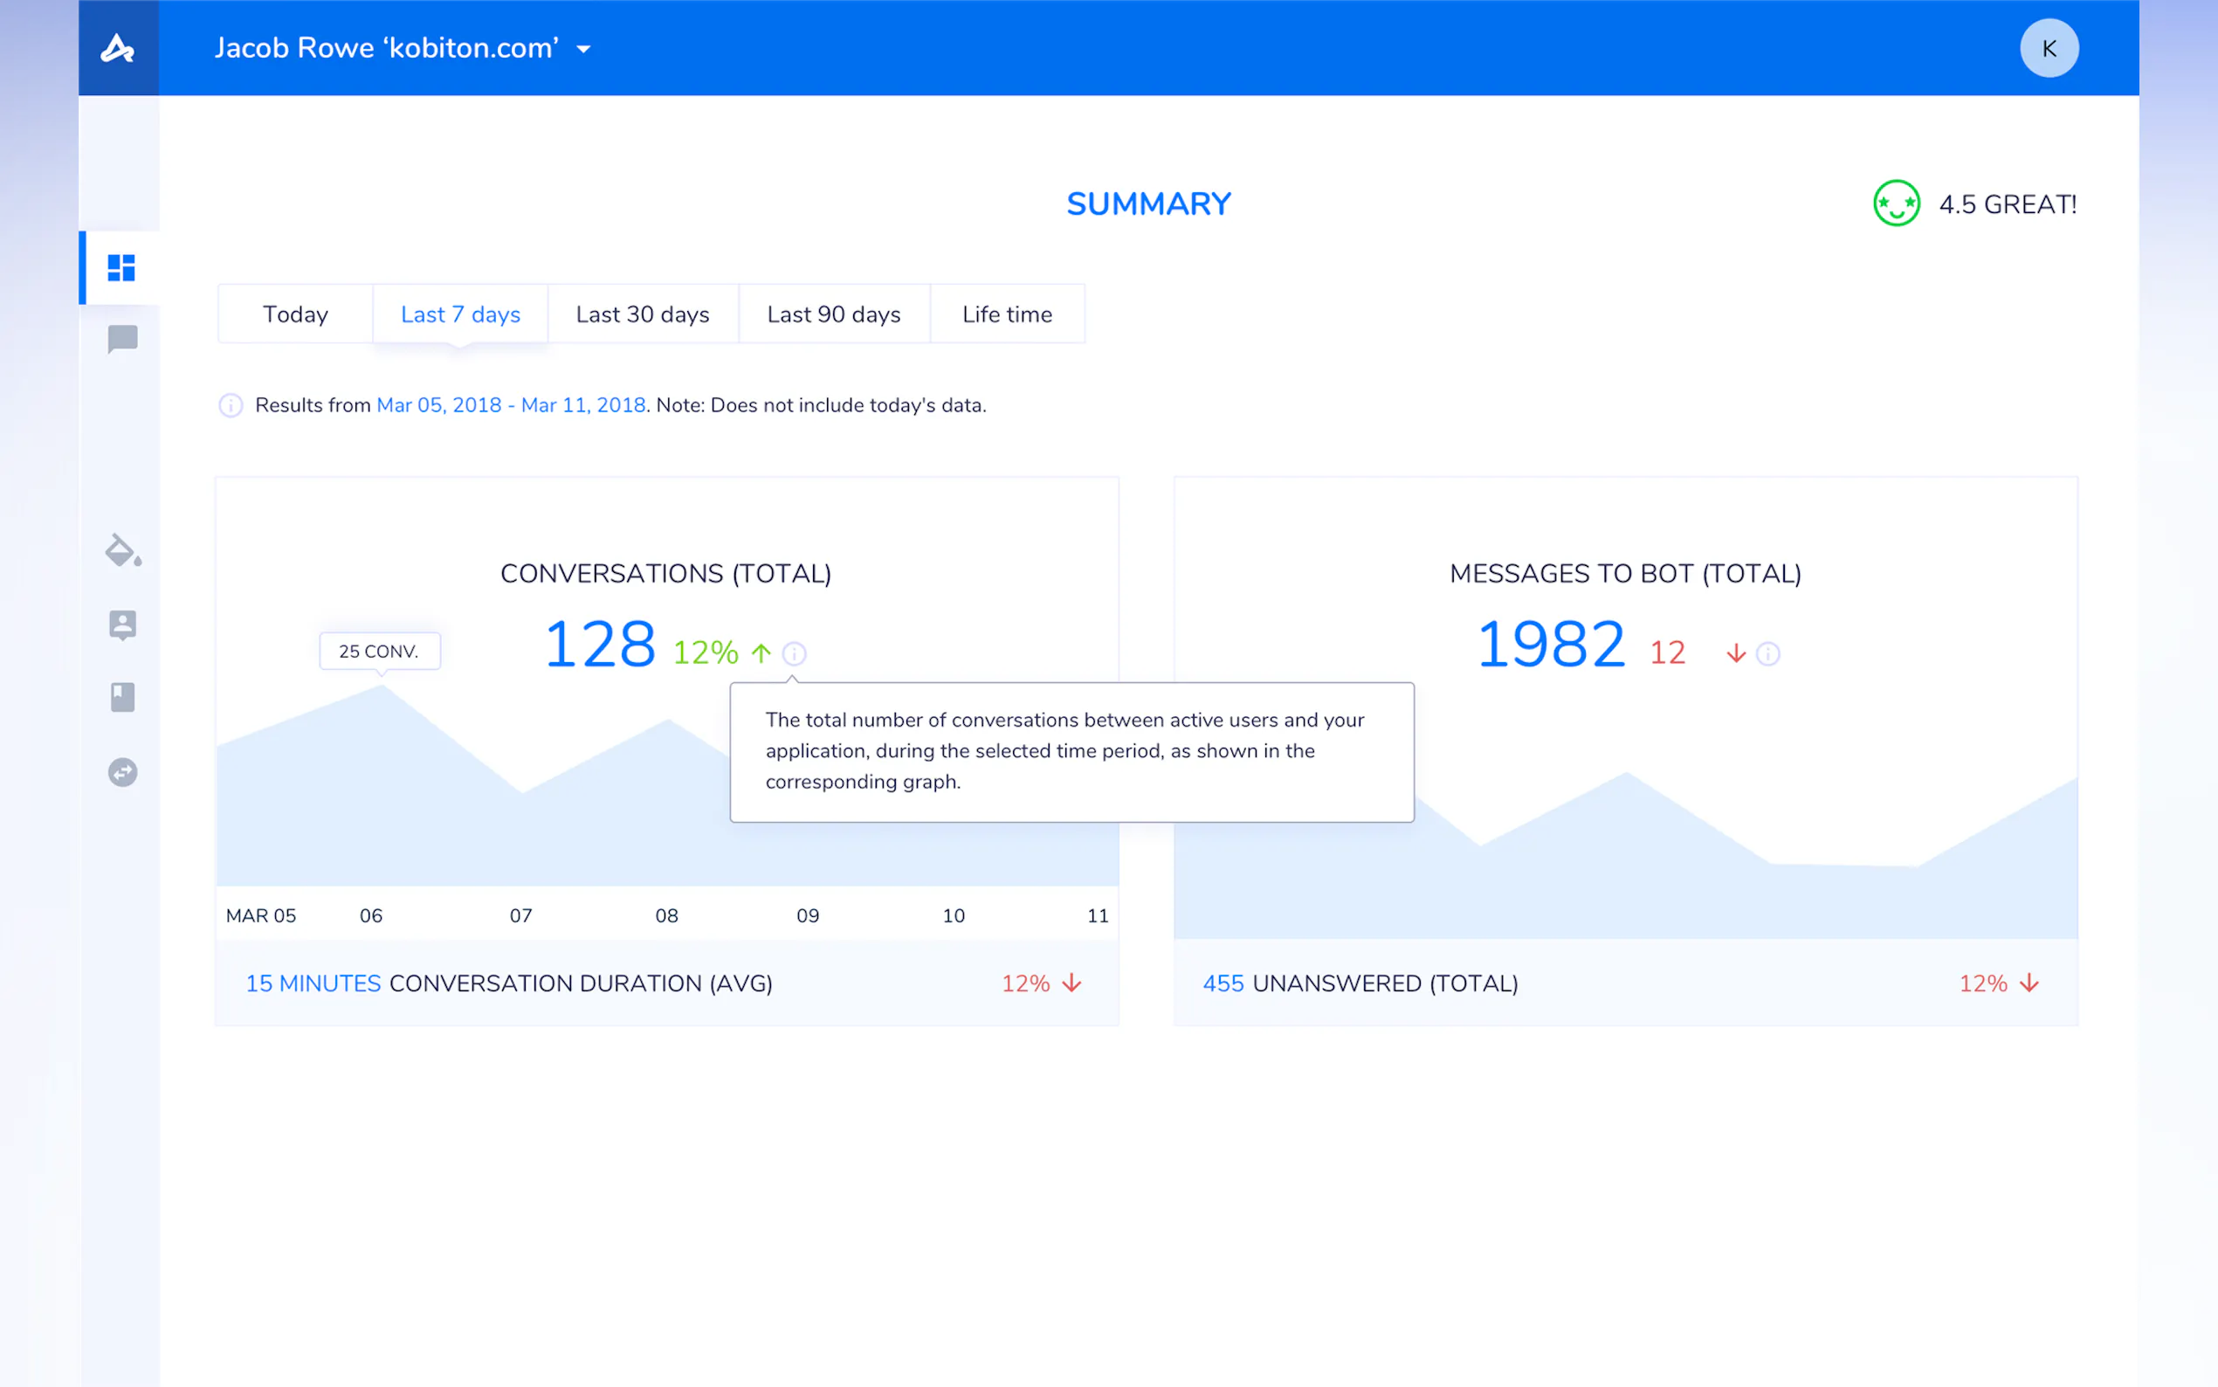Select the paint bucket sidebar icon
Viewport: 2218px width, 1387px height.
tap(123, 550)
